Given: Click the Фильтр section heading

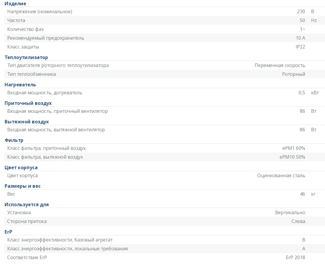Looking at the screenshot, I should click(14, 140).
